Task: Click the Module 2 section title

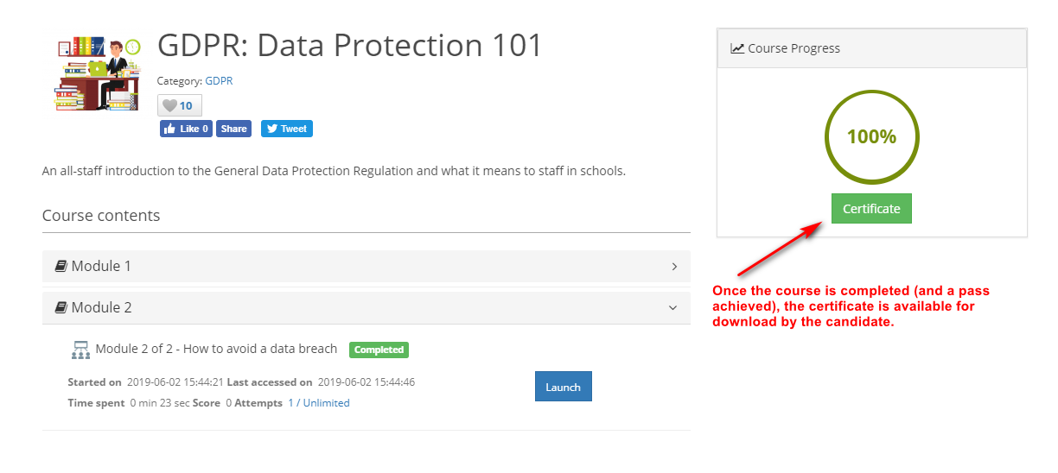Action: click(101, 307)
